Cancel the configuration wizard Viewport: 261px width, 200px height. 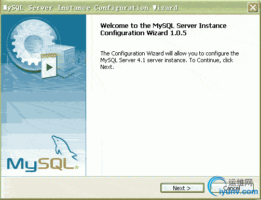coord(232,188)
